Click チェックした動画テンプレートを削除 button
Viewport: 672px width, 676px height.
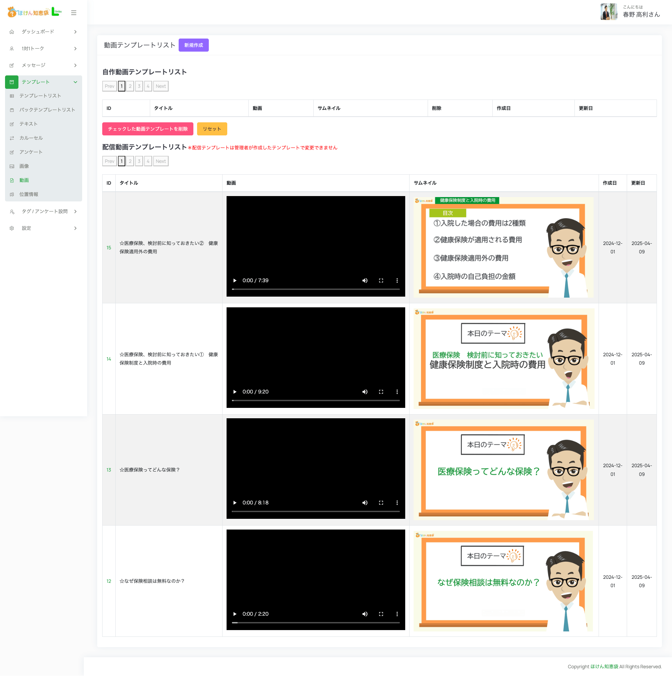point(147,129)
